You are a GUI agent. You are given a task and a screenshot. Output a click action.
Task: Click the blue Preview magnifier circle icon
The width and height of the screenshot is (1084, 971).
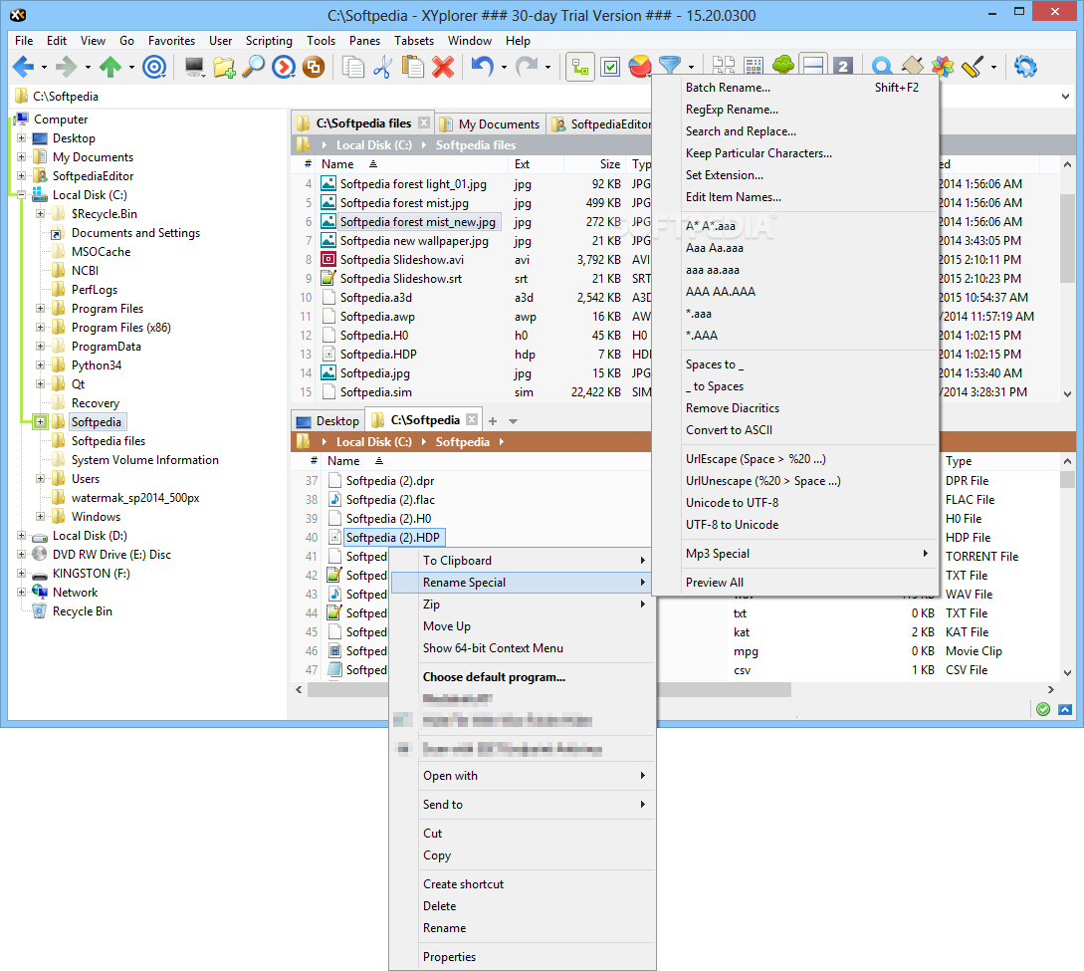pos(882,67)
